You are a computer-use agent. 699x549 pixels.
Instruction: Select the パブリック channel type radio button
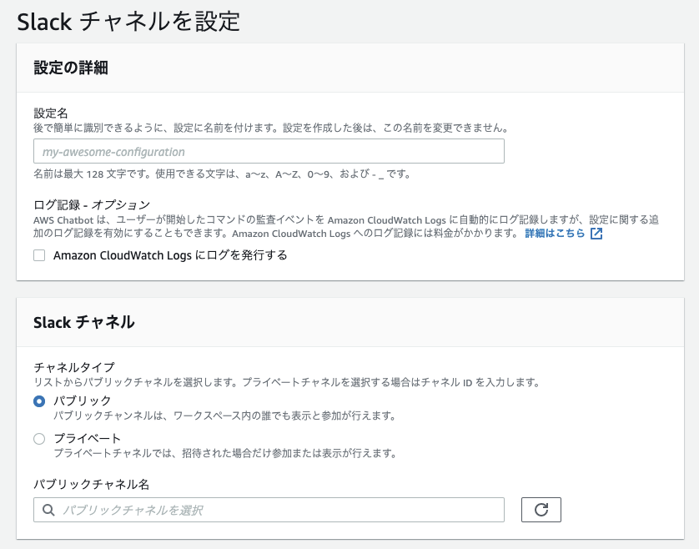click(39, 401)
